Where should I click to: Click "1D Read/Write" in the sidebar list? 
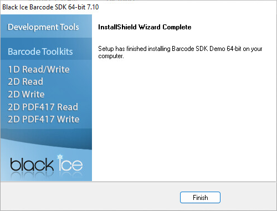[x=39, y=69]
